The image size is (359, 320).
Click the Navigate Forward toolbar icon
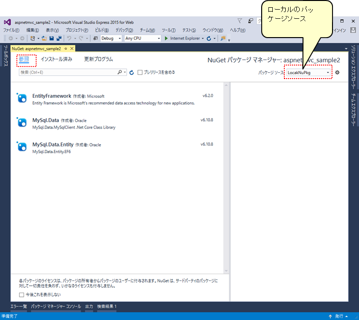[x=22, y=39]
